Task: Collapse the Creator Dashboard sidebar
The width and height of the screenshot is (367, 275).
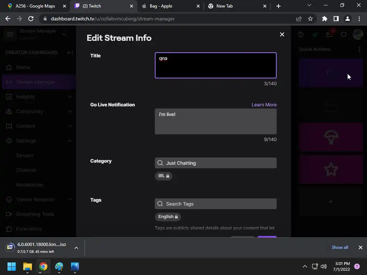Action: click(x=70, y=53)
